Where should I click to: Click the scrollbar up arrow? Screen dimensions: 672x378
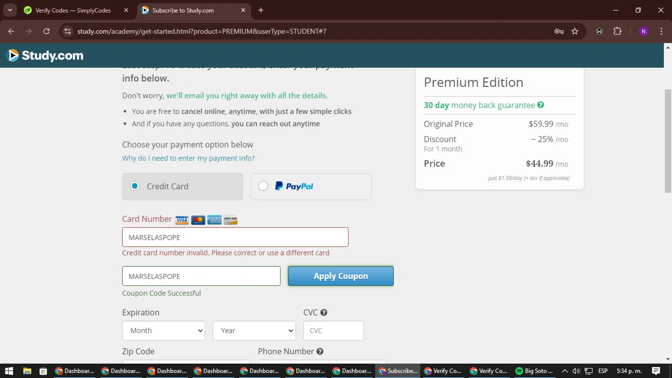(x=668, y=47)
